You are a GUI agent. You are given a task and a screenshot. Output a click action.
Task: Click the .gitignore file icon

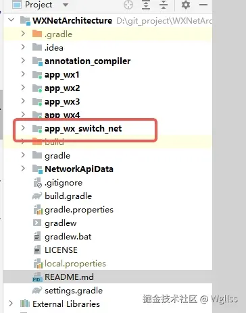(x=37, y=183)
